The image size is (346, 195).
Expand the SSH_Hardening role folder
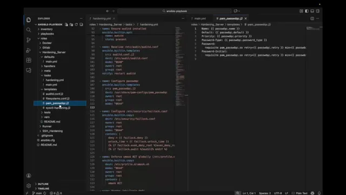coord(52,131)
